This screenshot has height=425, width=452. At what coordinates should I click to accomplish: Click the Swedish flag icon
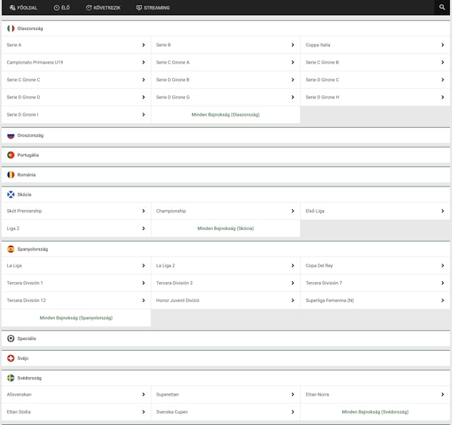[11, 378]
